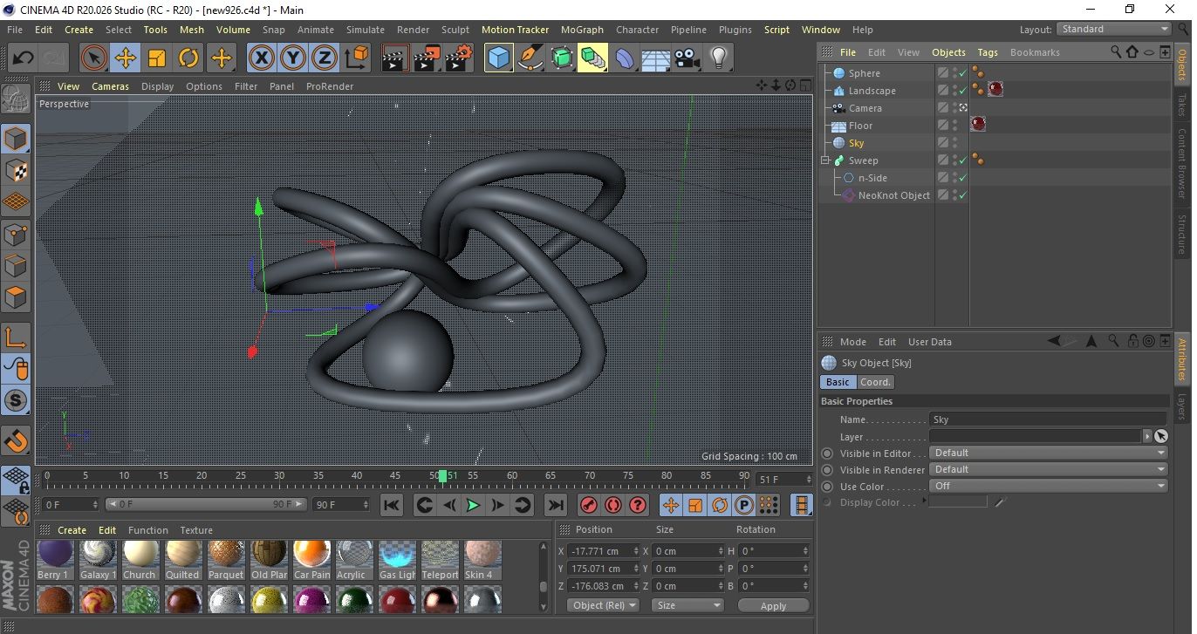Viewport: 1197px width, 634px height.
Task: Open the Objects manager Tags menu
Action: click(988, 52)
